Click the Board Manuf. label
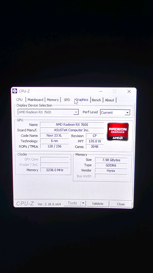Image resolution: width=153 pixels, height=273 pixels. 27,130
